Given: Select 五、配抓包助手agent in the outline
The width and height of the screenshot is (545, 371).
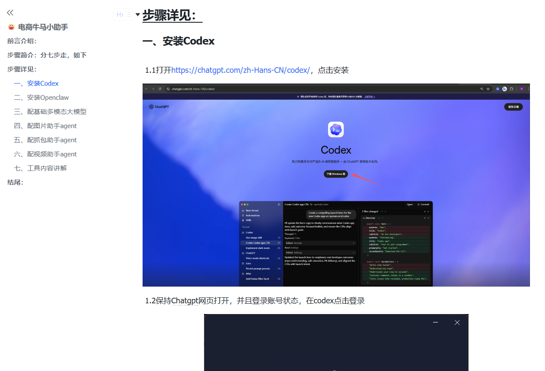Looking at the screenshot, I should 46,140.
